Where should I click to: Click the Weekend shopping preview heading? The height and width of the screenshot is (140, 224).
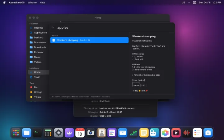tap(144, 36)
